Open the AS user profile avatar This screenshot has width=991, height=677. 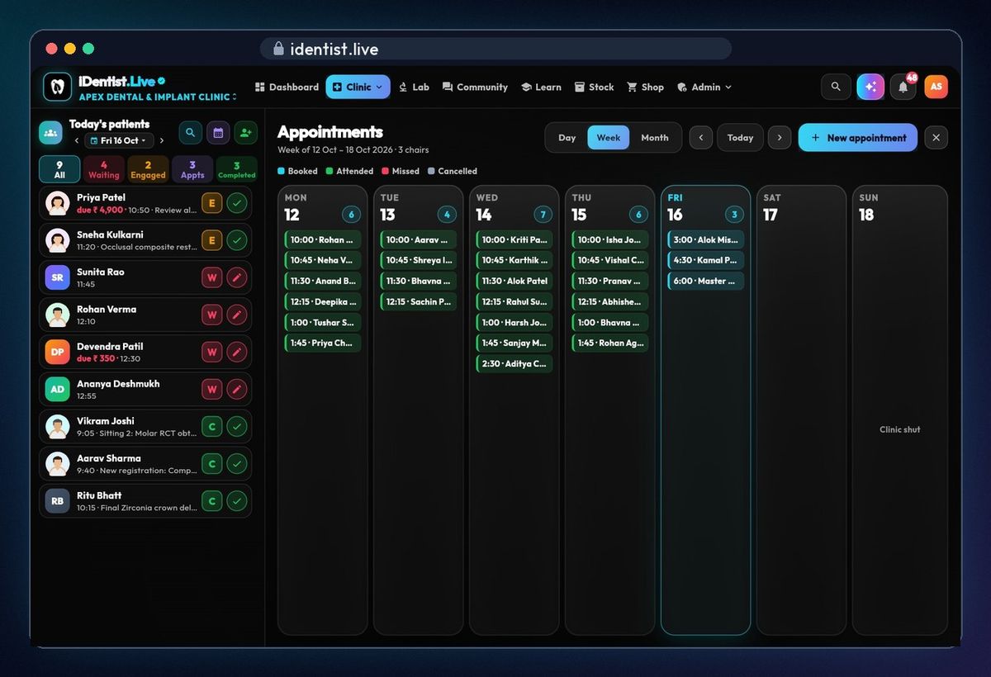point(936,87)
